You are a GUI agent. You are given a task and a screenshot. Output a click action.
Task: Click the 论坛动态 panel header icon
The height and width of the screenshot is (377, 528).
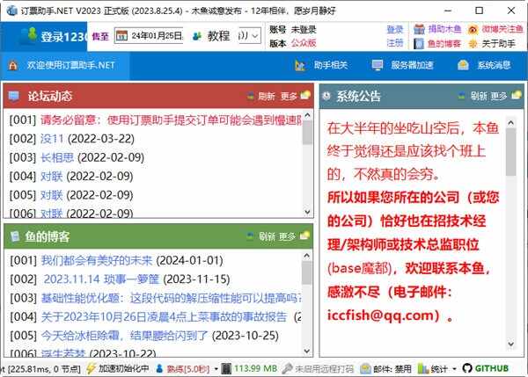pyautogui.click(x=13, y=96)
